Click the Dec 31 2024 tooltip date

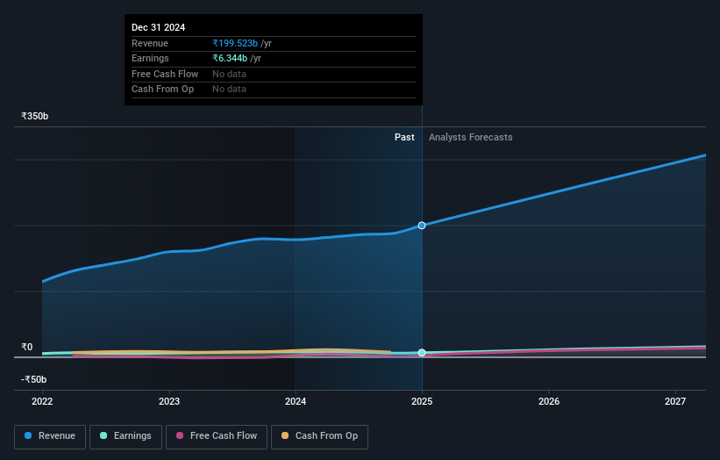coord(159,27)
